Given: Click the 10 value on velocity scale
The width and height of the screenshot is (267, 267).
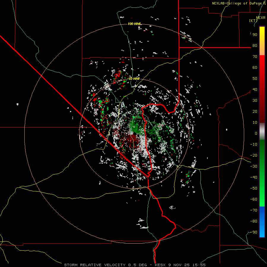Looking at the screenshot, I should pyautogui.click(x=255, y=123).
